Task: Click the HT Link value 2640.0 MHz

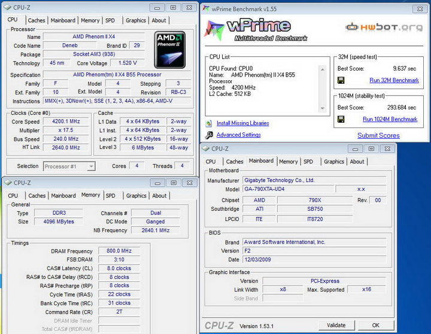Action: coord(66,148)
